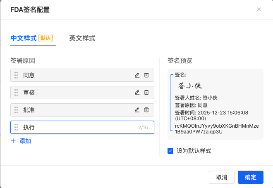The height and width of the screenshot is (188, 273).
Task: Click drag handle of the 执行 row
Action: click(16, 127)
